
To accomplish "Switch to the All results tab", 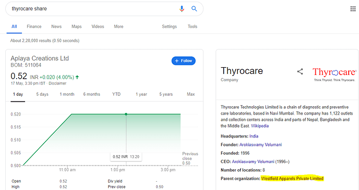I will (14, 27).
